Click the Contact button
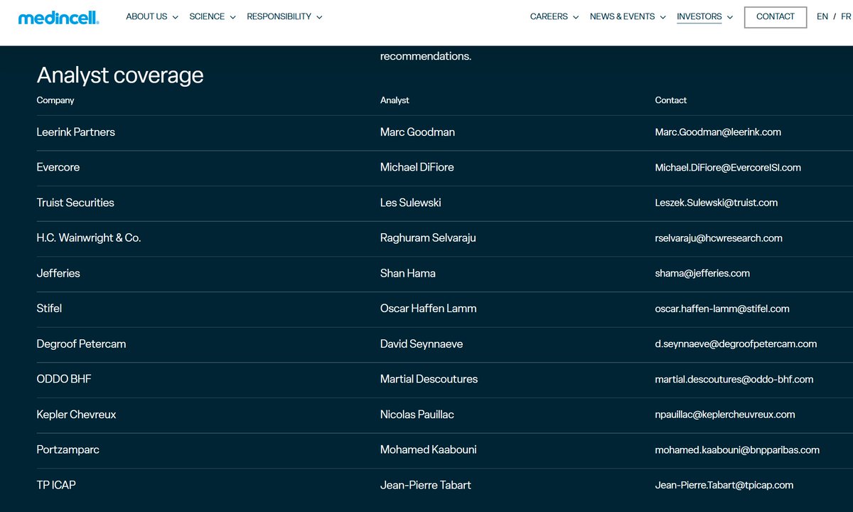 point(776,17)
